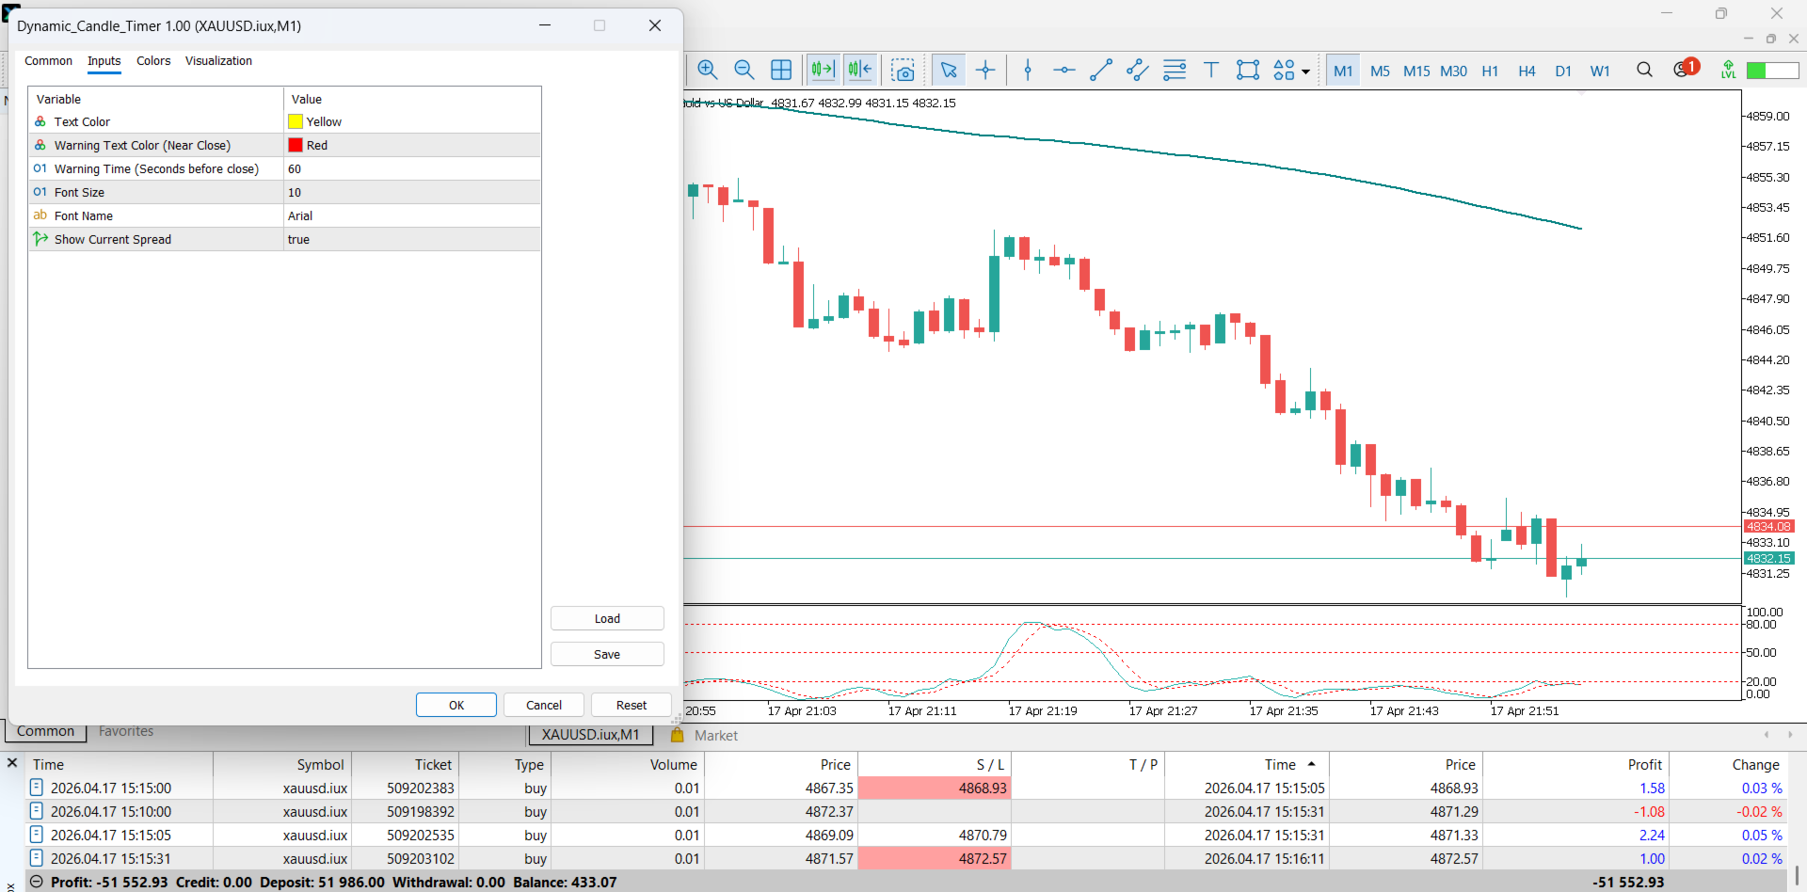Click the balance summary row circle icon

pyautogui.click(x=37, y=882)
